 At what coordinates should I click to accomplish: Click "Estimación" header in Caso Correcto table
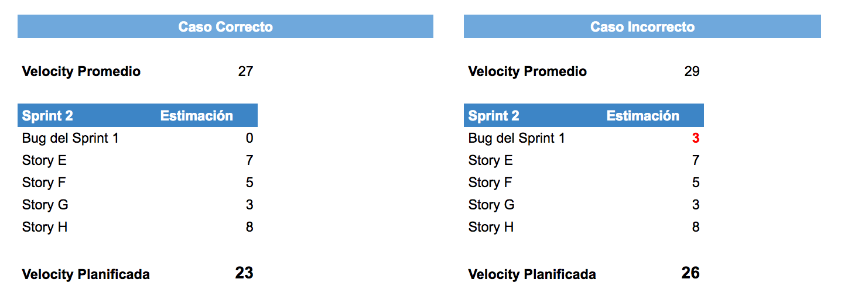pyautogui.click(x=196, y=116)
